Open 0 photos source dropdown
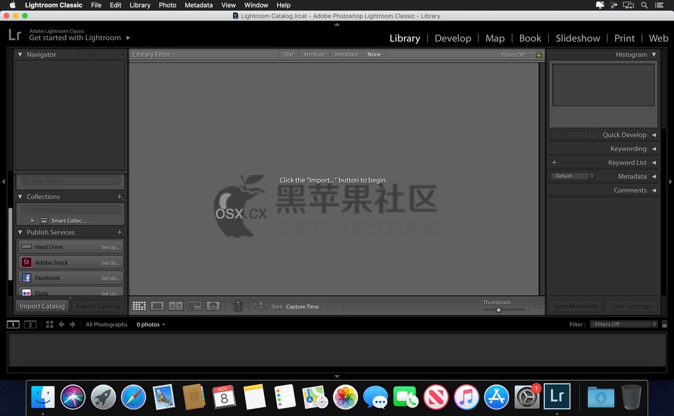Screen dimensions: 674x416 point(151,325)
